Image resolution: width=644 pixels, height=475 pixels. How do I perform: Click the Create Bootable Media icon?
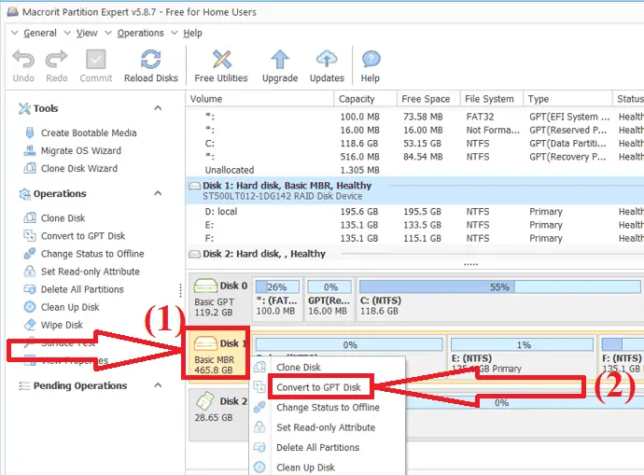tap(30, 133)
